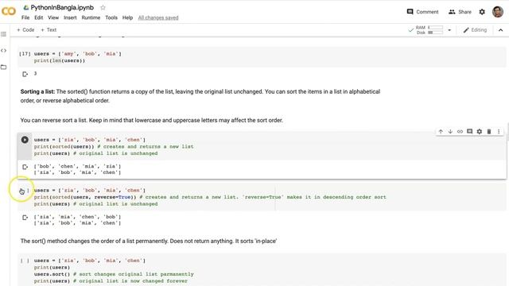Add a new Code cell
Image resolution: width=509 pixels, height=286 pixels.
click(25, 30)
